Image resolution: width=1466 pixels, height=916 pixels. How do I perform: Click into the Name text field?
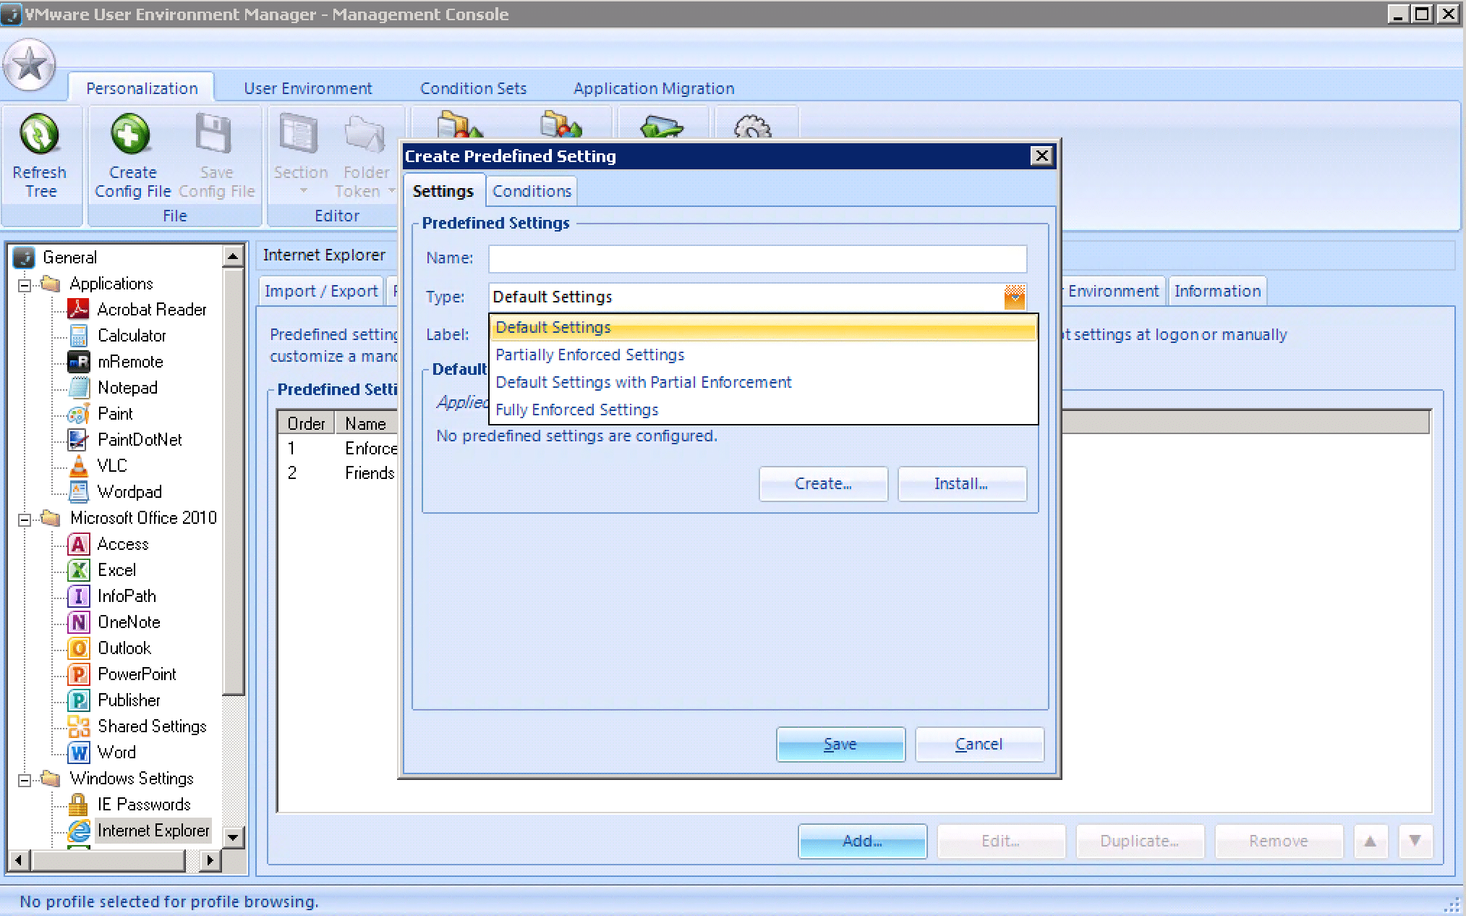point(757,259)
